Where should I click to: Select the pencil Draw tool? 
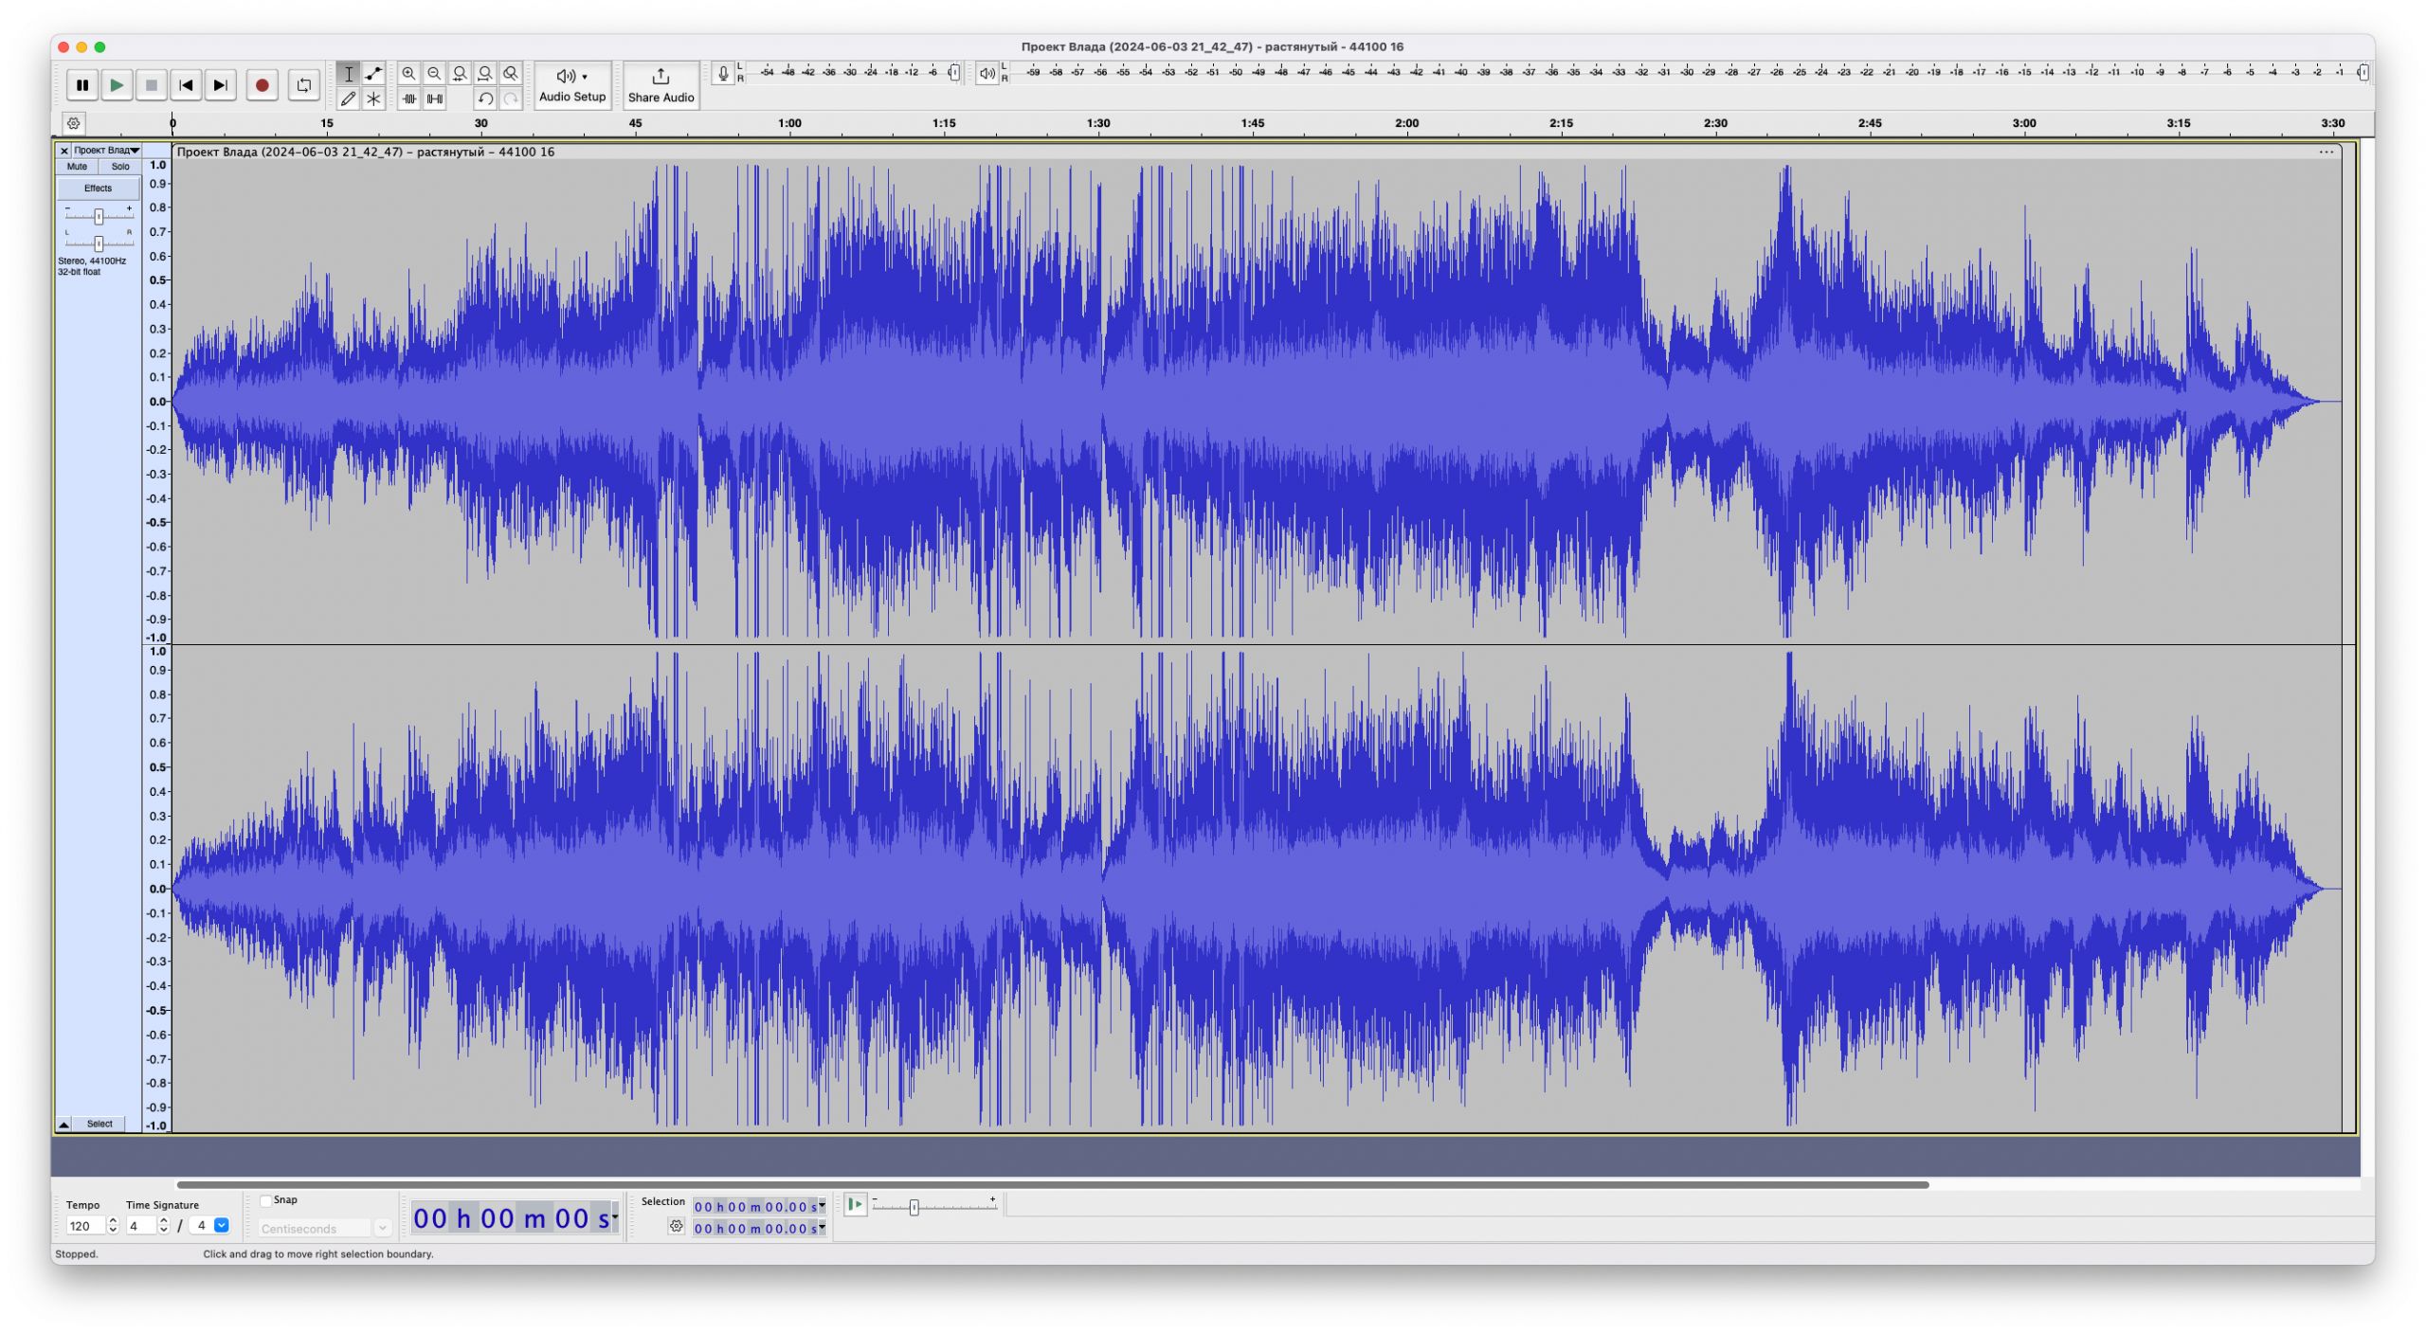click(348, 99)
